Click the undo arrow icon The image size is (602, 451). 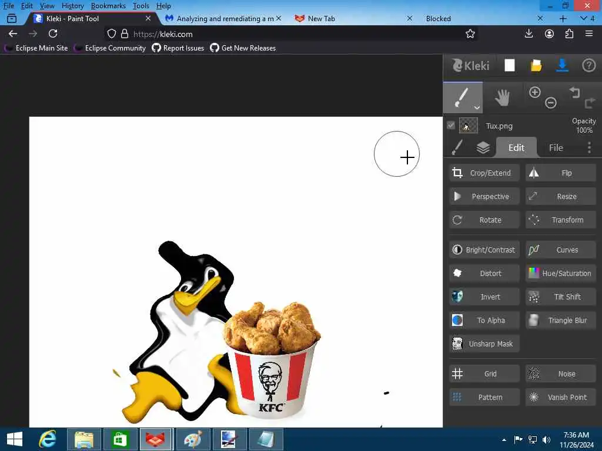pyautogui.click(x=574, y=92)
